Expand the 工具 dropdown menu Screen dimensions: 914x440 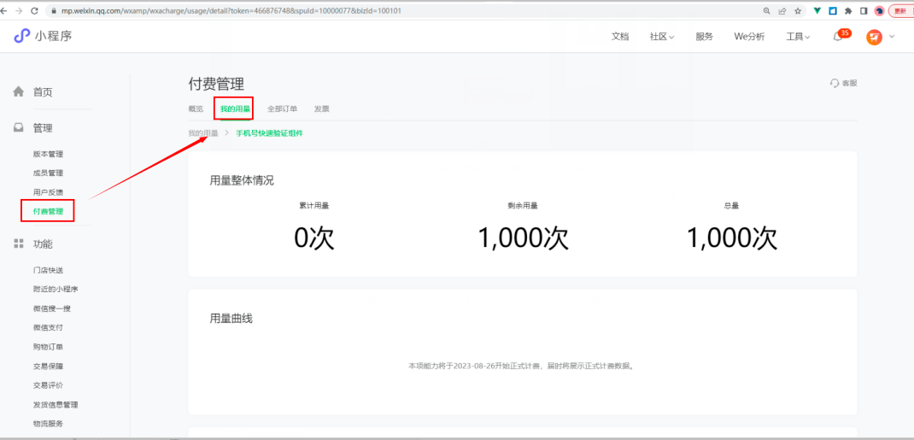[x=798, y=37]
